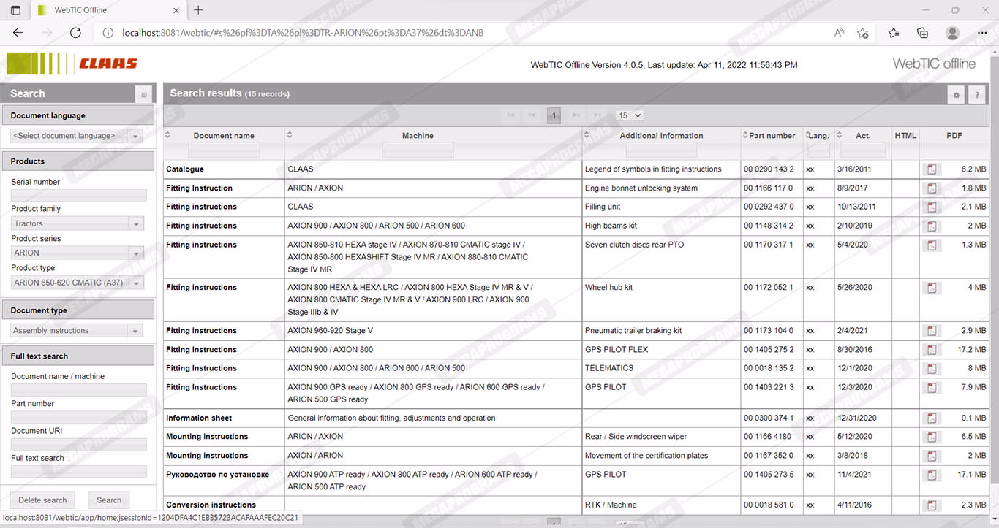Click the settings gear in Search results header

[x=955, y=95]
